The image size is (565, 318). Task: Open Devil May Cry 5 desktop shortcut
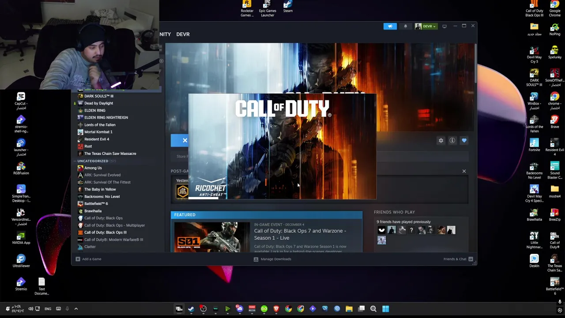[x=534, y=55]
